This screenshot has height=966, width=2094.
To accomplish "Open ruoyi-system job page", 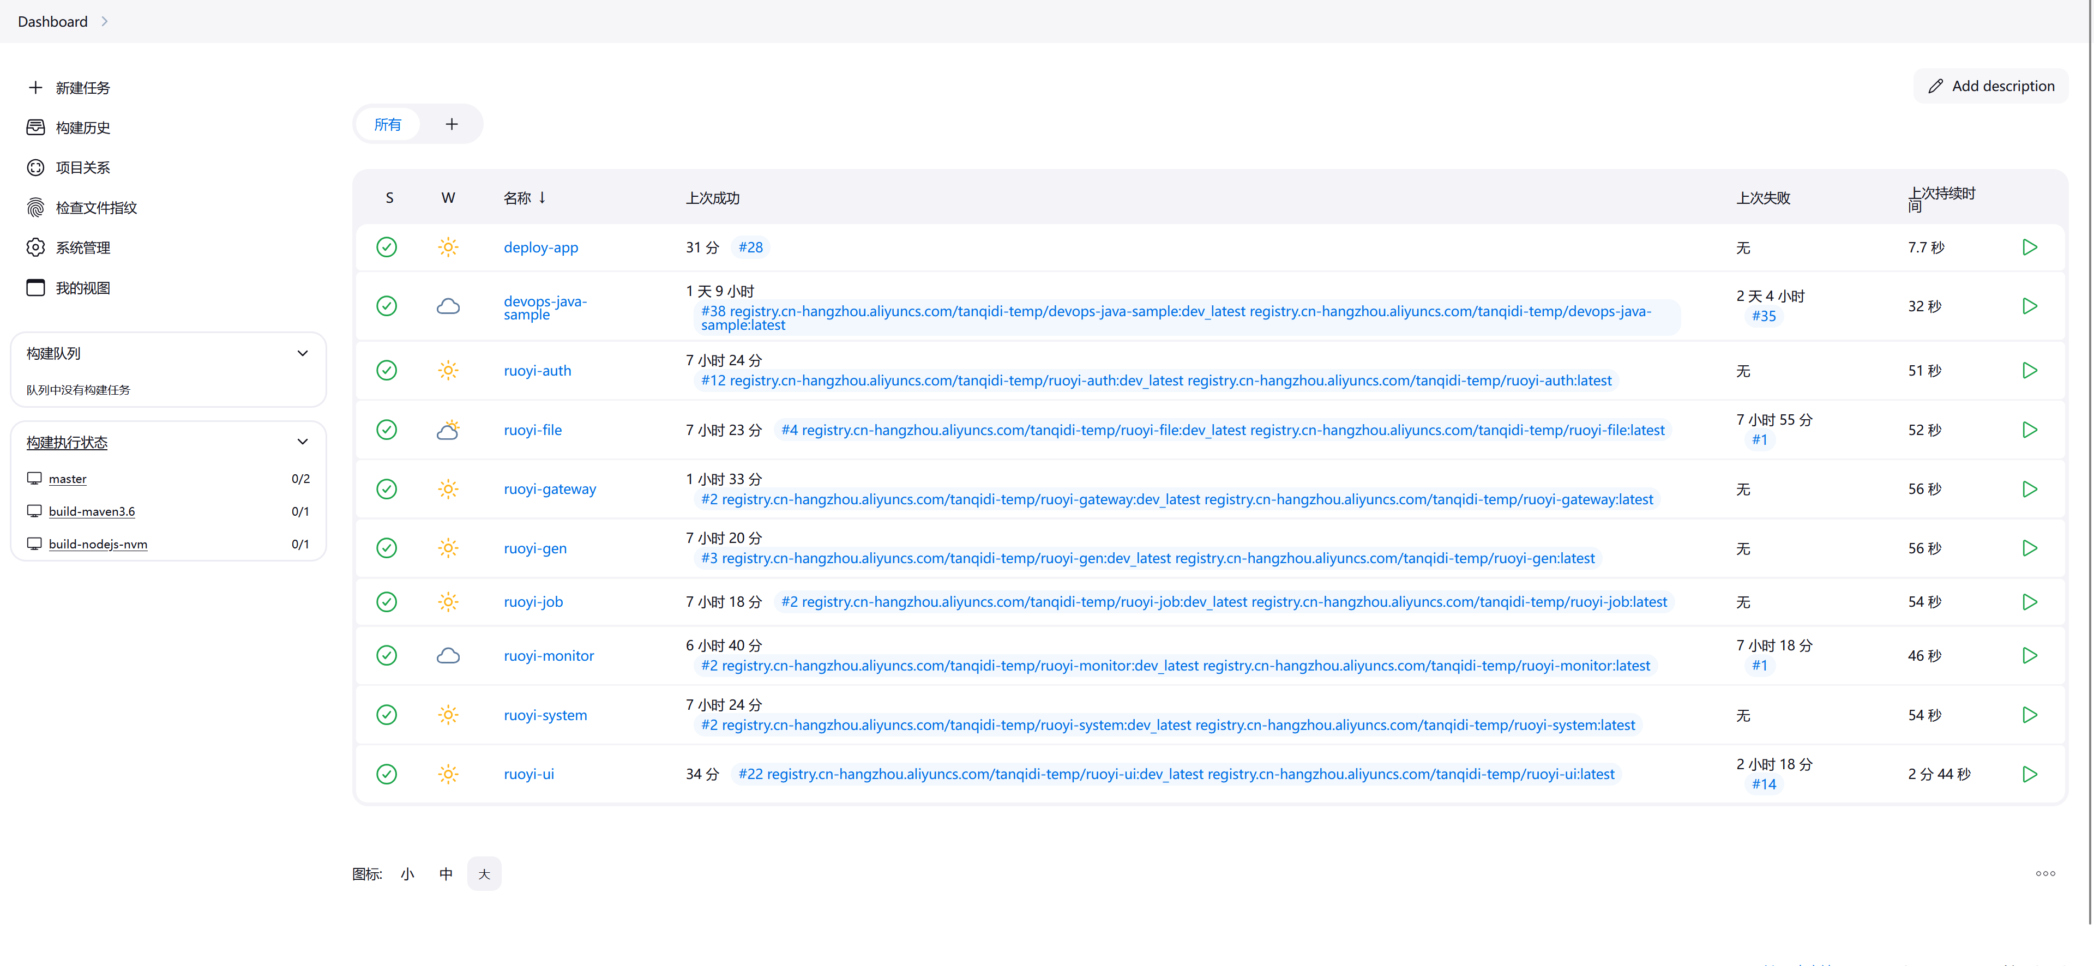I will tap(545, 715).
